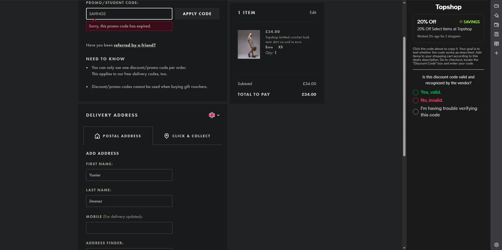Copy the SAVINGS code via copy icon

coord(461,22)
